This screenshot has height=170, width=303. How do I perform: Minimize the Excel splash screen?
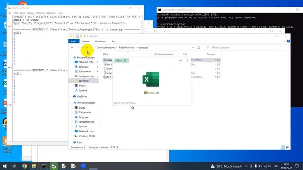pos(180,60)
